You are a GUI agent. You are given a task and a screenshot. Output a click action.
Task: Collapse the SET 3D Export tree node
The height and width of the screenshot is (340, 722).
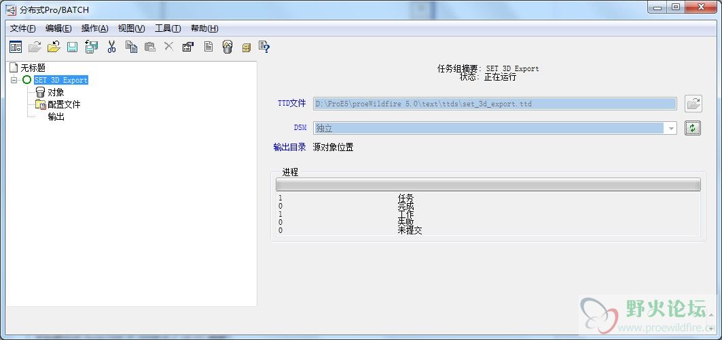(14, 80)
